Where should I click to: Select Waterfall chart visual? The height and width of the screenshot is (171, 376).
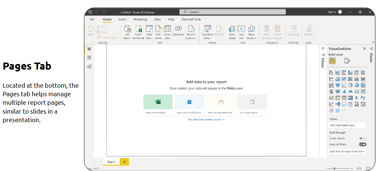pyautogui.click(x=332, y=85)
